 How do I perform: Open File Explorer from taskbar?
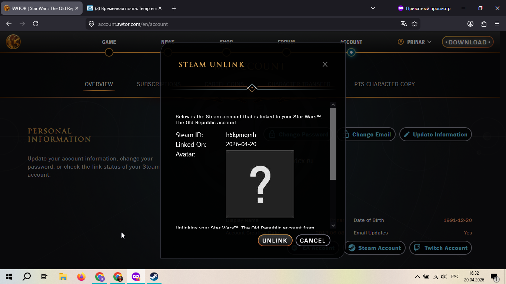coord(63,277)
